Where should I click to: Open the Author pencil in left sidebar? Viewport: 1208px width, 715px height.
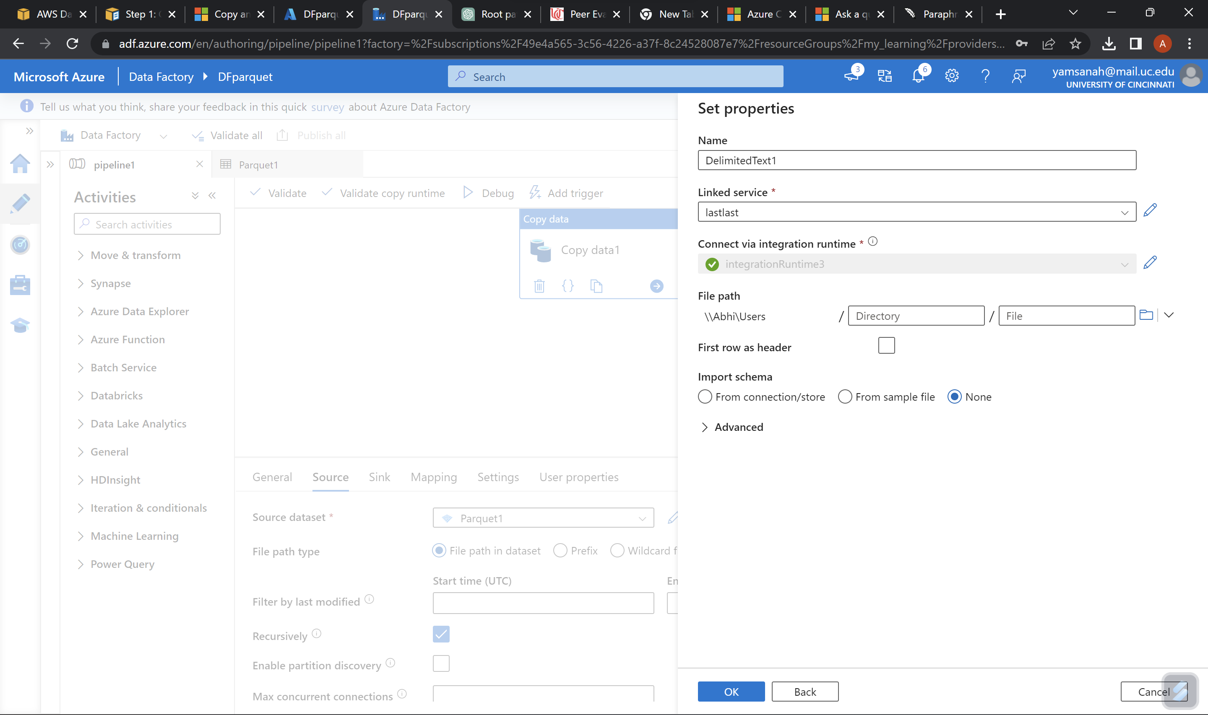click(x=20, y=204)
